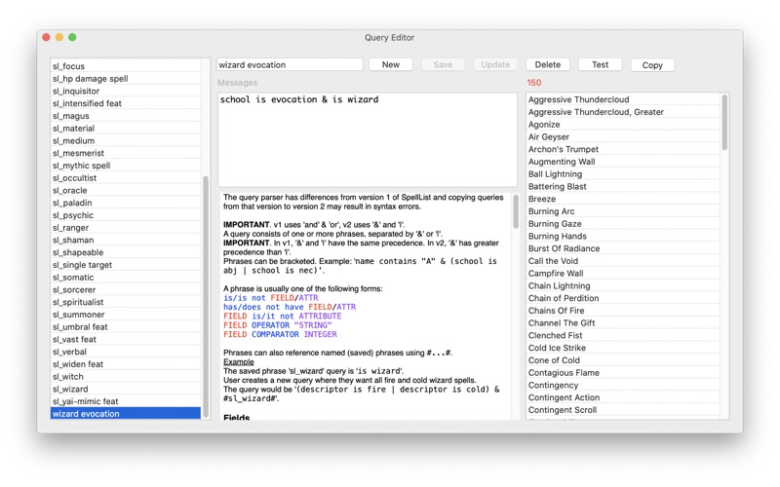Viewport: 780px width, 487px height.
Task: Select 'sl_single target' query
Action: click(126, 265)
